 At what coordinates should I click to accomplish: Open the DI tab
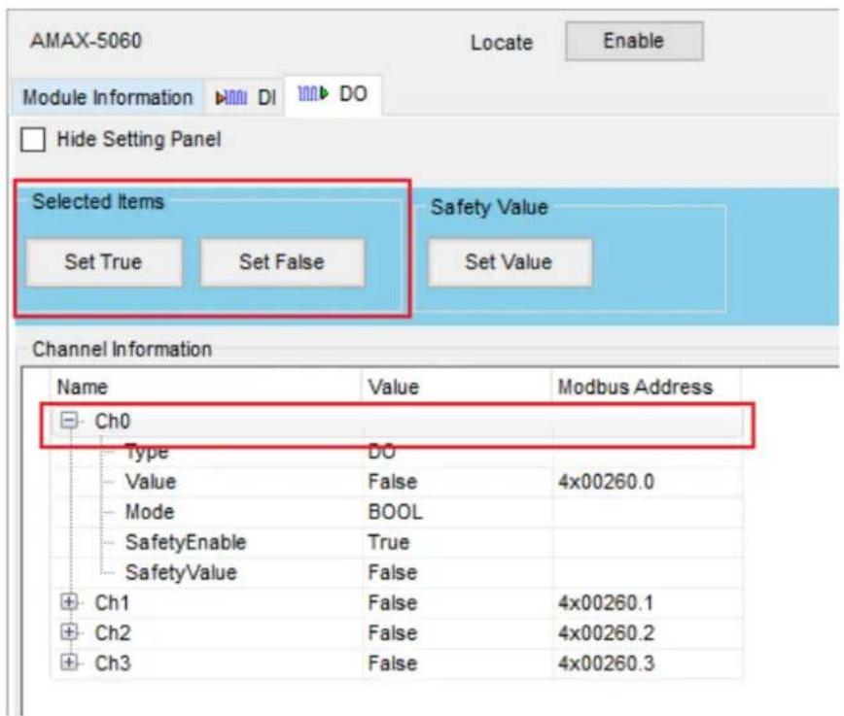click(x=245, y=97)
